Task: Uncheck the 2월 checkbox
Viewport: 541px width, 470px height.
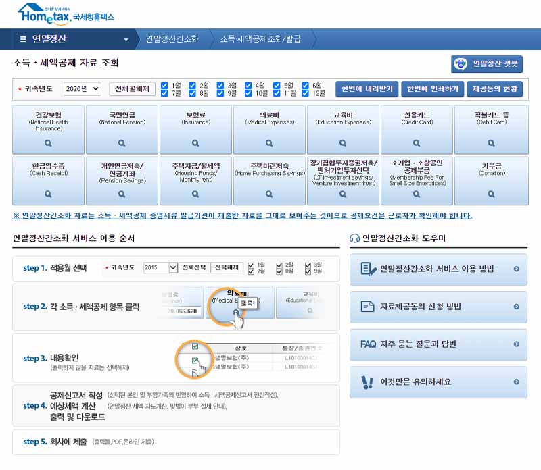Action: [x=193, y=86]
